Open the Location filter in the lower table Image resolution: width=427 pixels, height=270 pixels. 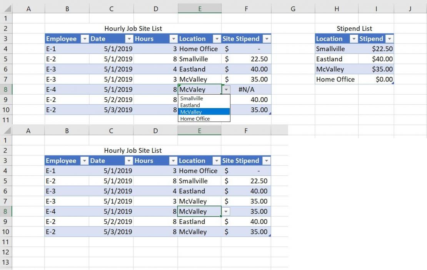click(x=217, y=161)
